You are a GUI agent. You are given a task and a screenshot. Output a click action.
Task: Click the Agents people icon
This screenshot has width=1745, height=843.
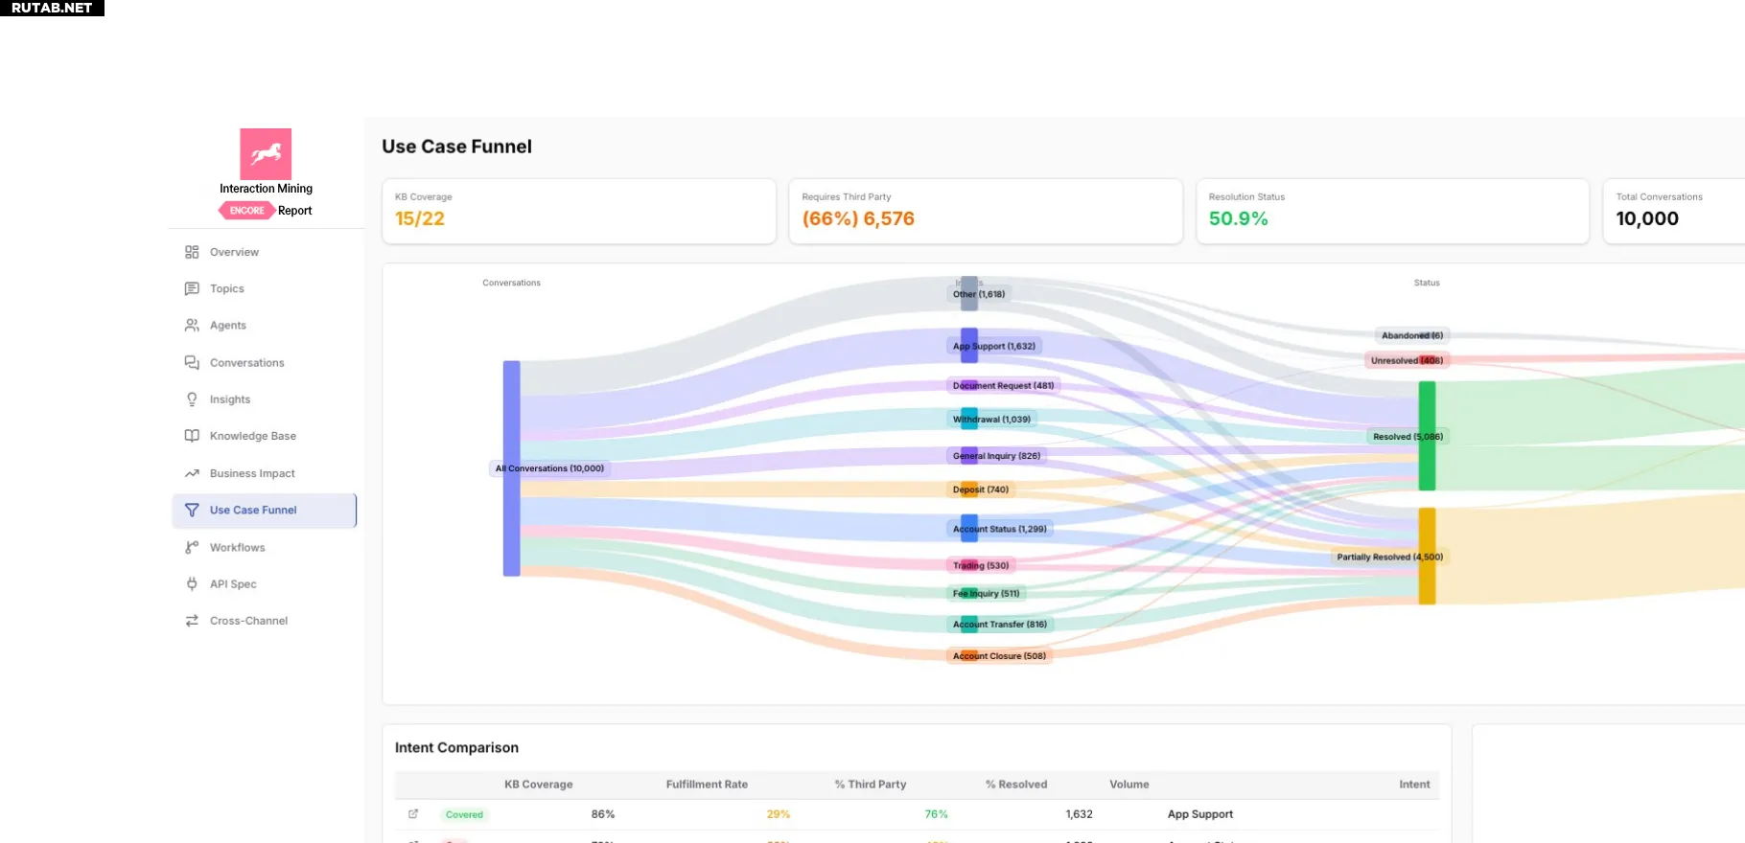point(192,326)
